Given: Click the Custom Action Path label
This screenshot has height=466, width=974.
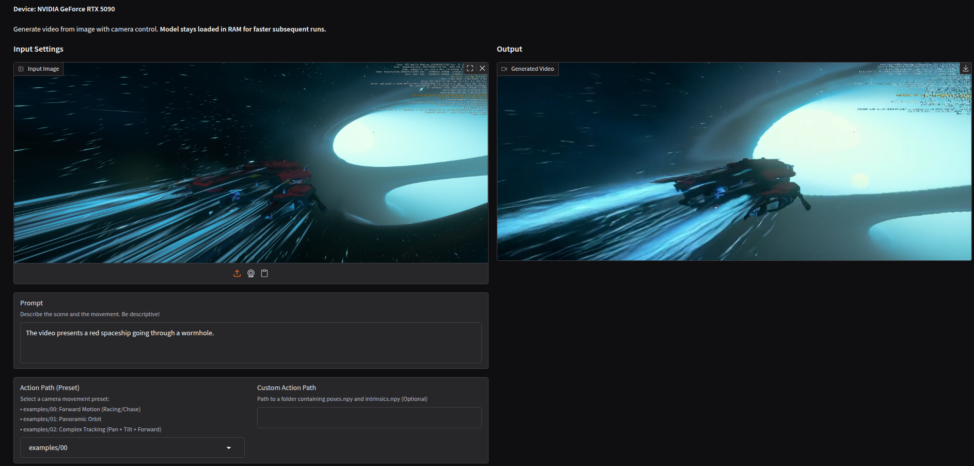Looking at the screenshot, I should [286, 388].
